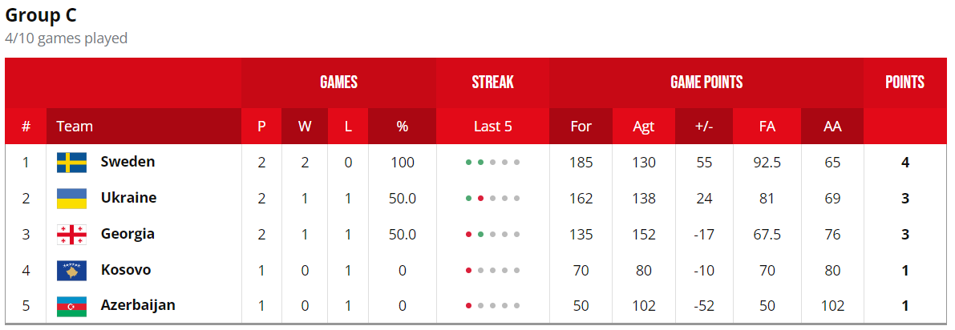Click Ukraine's red streak dot
The image size is (955, 330).
[480, 199]
